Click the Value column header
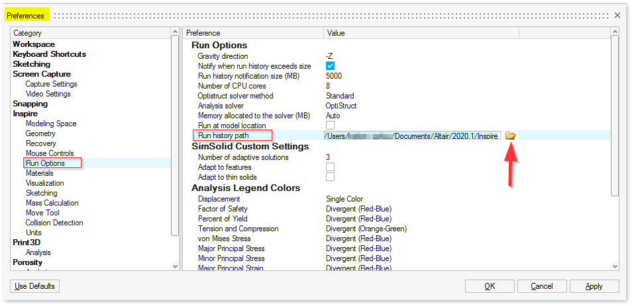 pyautogui.click(x=336, y=33)
